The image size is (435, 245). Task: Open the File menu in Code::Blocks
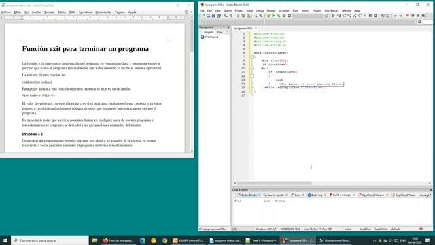point(202,11)
